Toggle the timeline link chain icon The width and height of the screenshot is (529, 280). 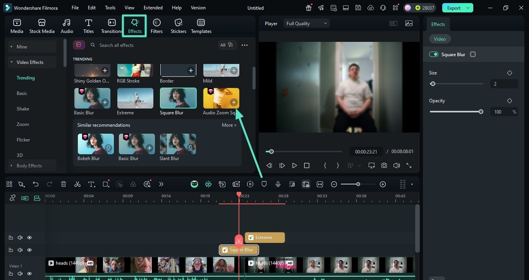(13, 198)
